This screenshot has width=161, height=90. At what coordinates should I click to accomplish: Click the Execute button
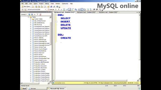(51, 9)
